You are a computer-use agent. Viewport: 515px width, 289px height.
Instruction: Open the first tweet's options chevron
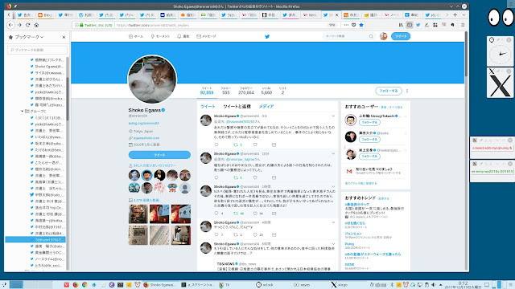pyautogui.click(x=333, y=116)
